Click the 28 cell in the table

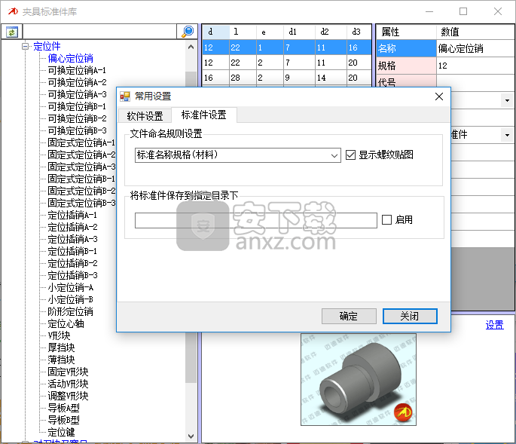[243, 78]
